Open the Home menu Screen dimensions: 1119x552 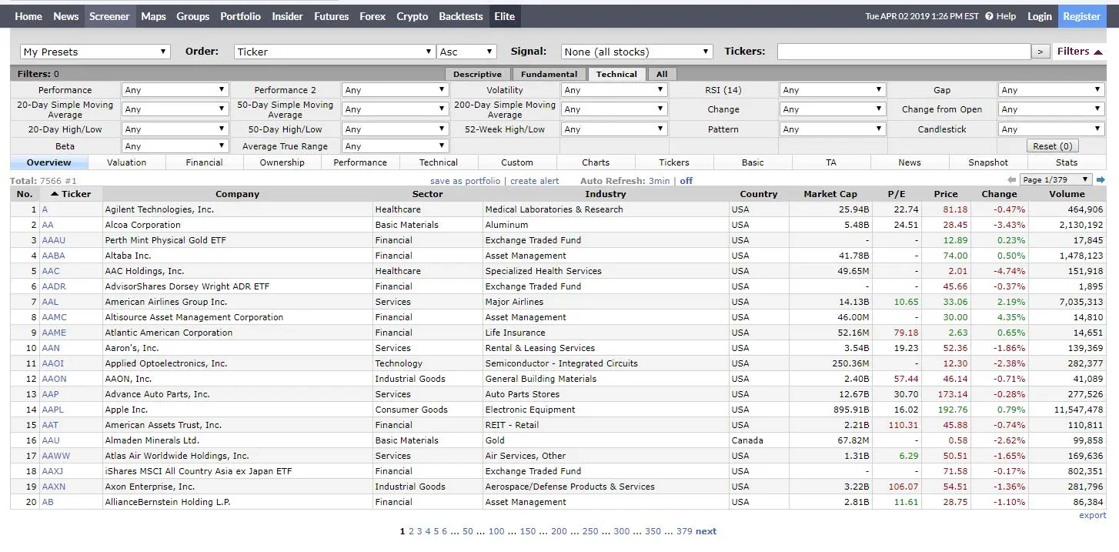click(28, 16)
